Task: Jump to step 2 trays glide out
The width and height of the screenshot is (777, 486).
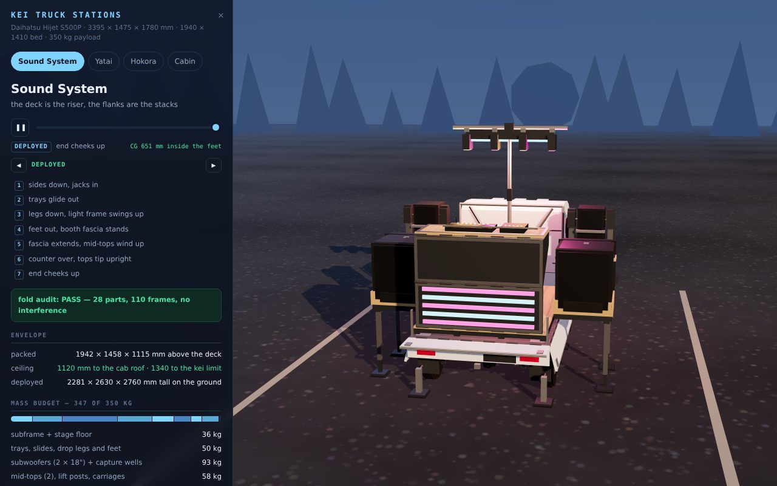Action: coord(116,199)
